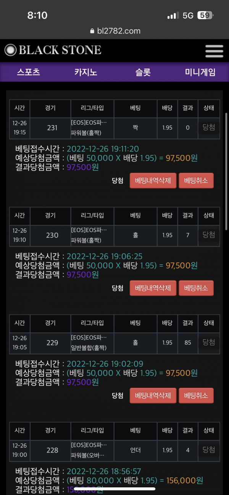Go to the 미니게임 section
The width and height of the screenshot is (229, 495).
point(200,72)
